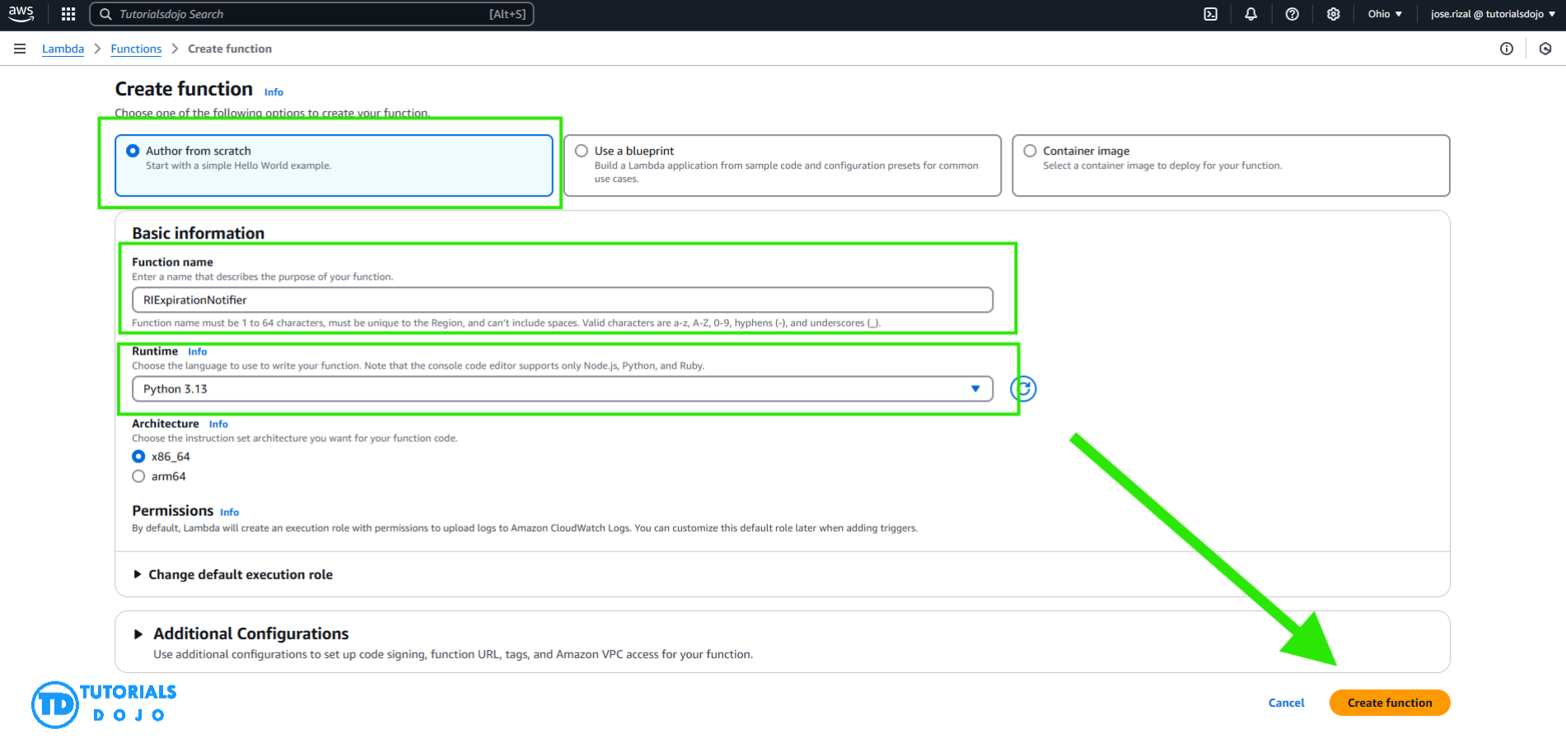
Task: Refresh the runtime list with circular arrow
Action: 1023,388
